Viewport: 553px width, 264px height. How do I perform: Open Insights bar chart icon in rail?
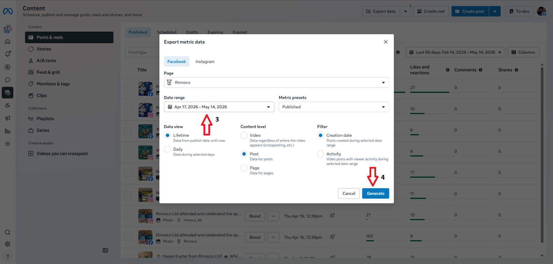coord(7,131)
